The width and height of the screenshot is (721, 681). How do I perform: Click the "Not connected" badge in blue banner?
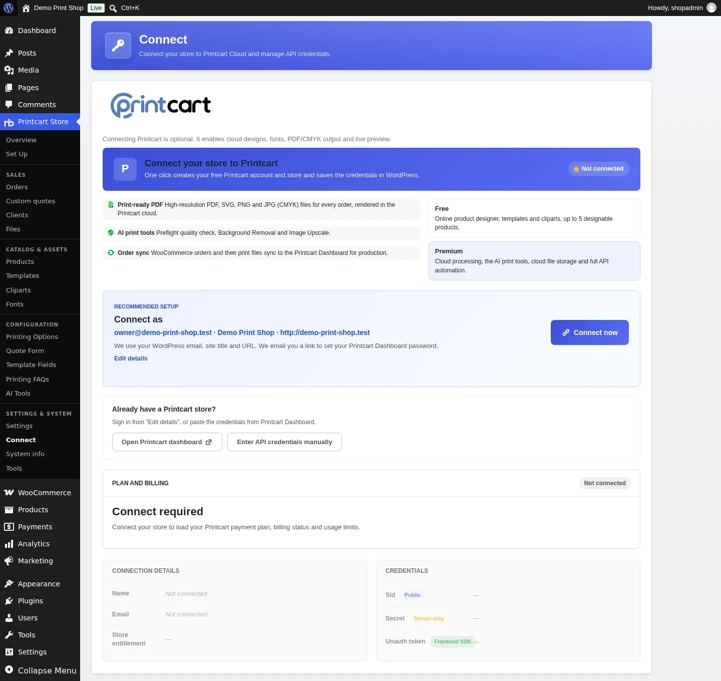[599, 169]
